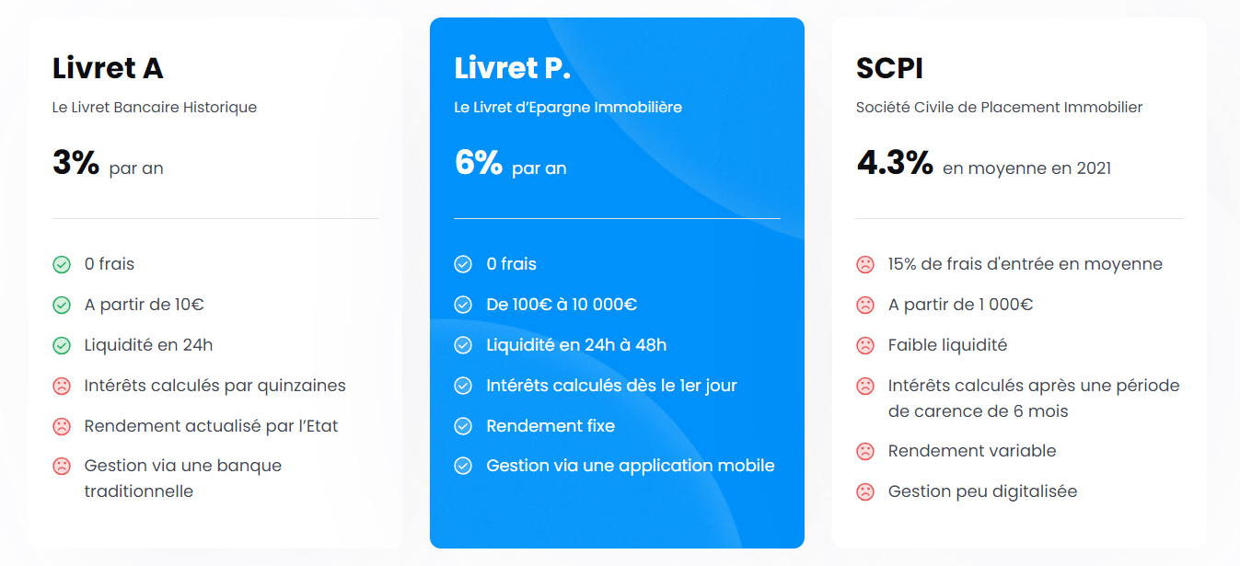Screen dimensions: 1240x566
Task: Click the "SCPI" card title
Action: (889, 68)
